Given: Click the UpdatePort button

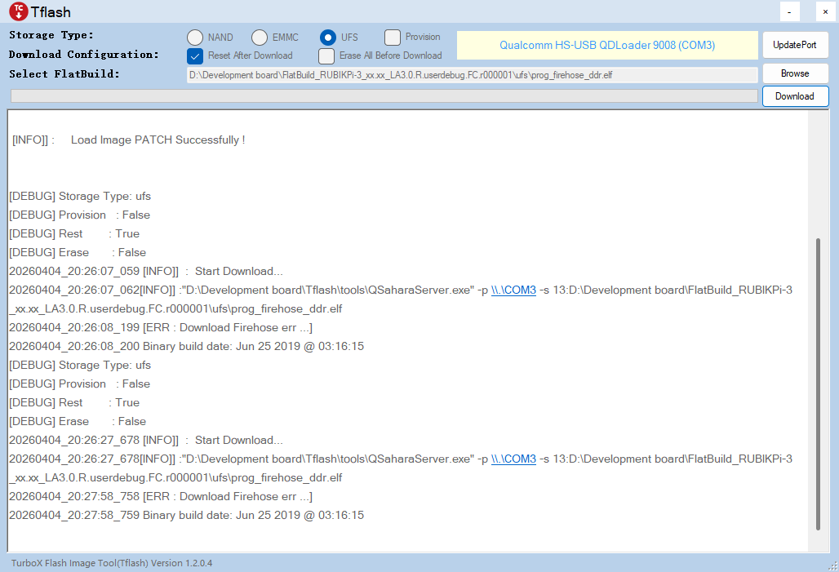Looking at the screenshot, I should pyautogui.click(x=795, y=45).
